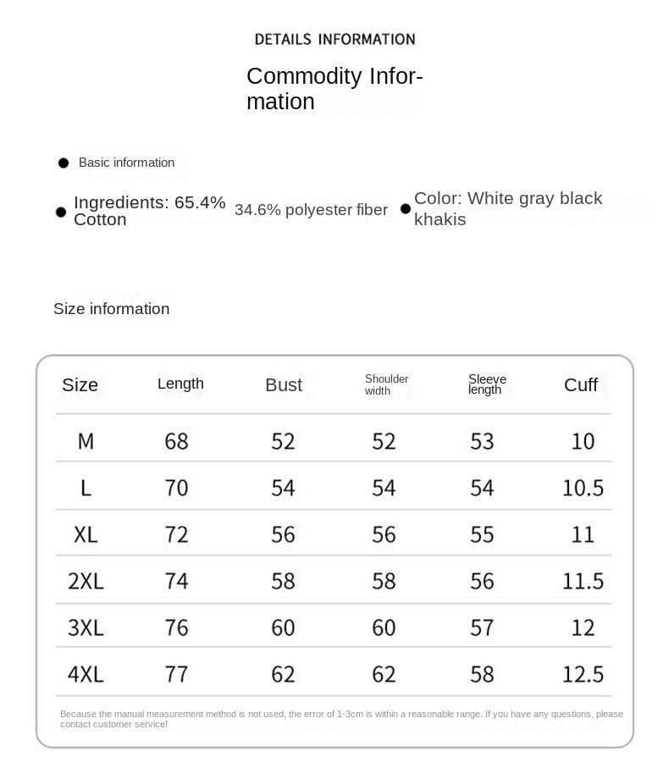Click the M size row label

(x=86, y=441)
